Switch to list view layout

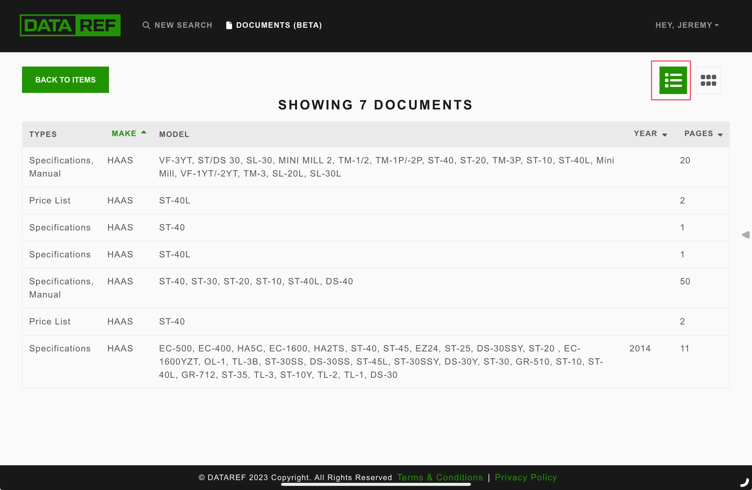tap(673, 80)
